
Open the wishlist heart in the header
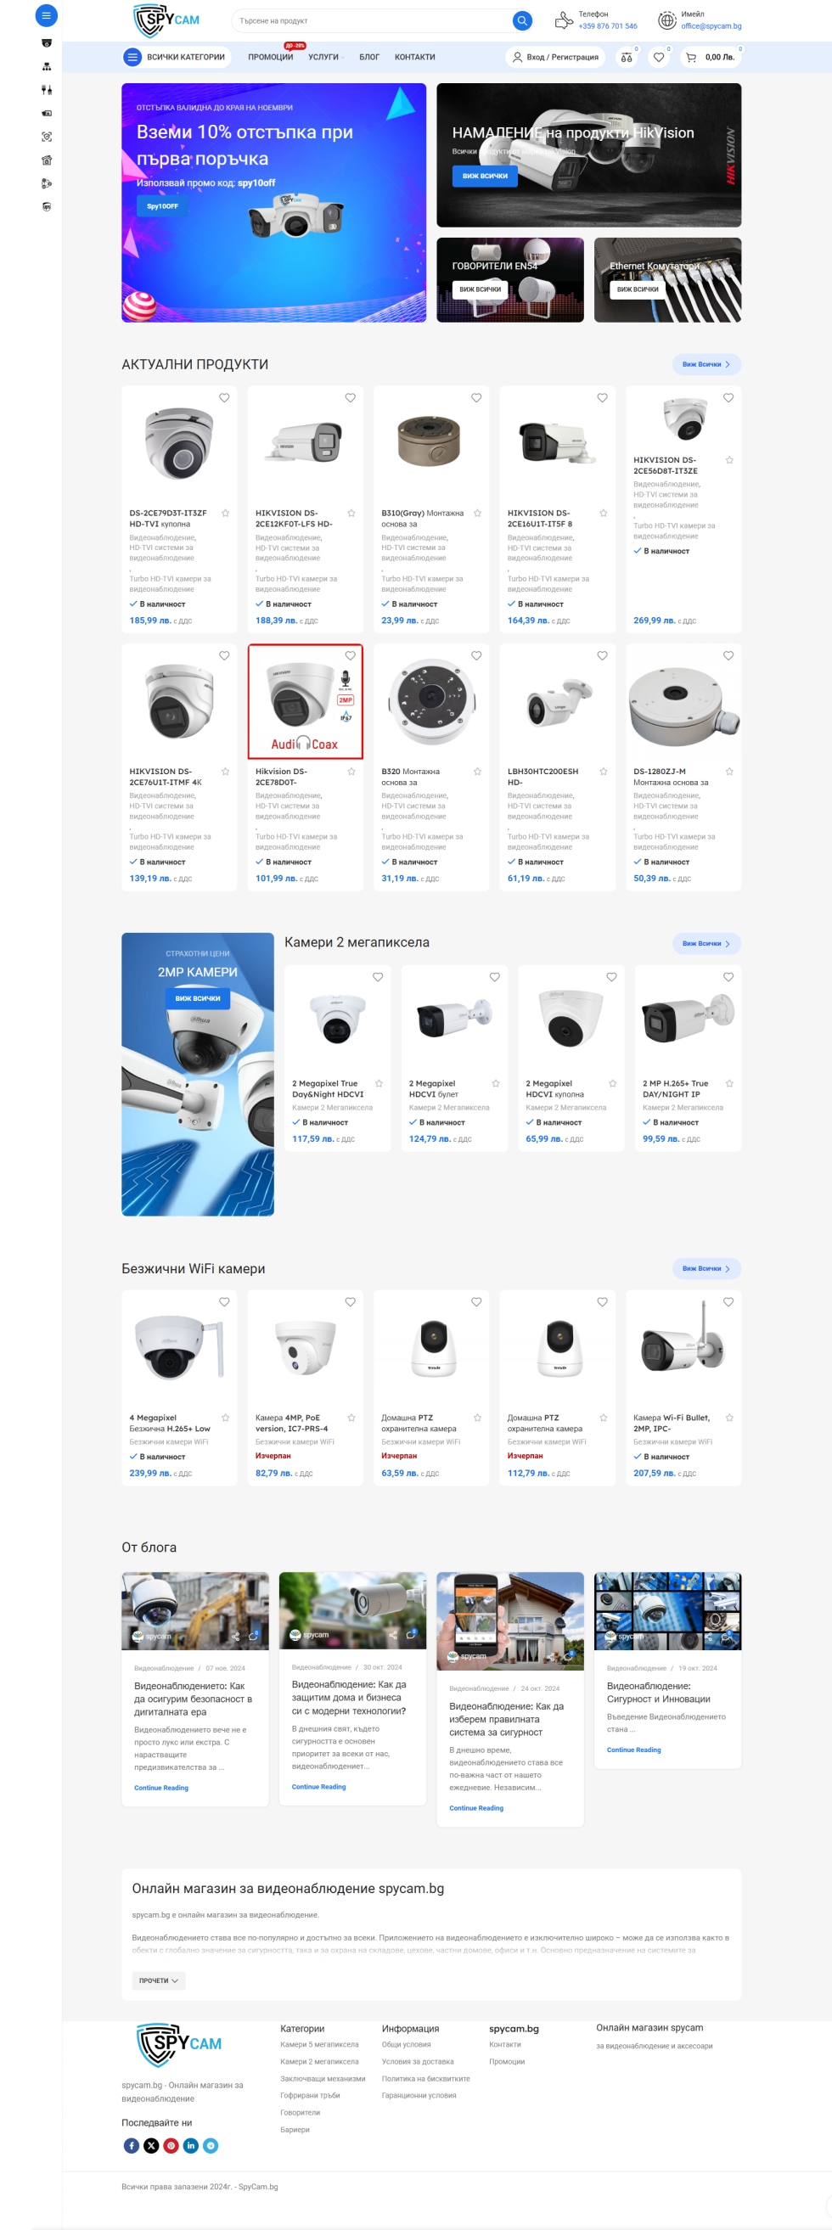(659, 57)
